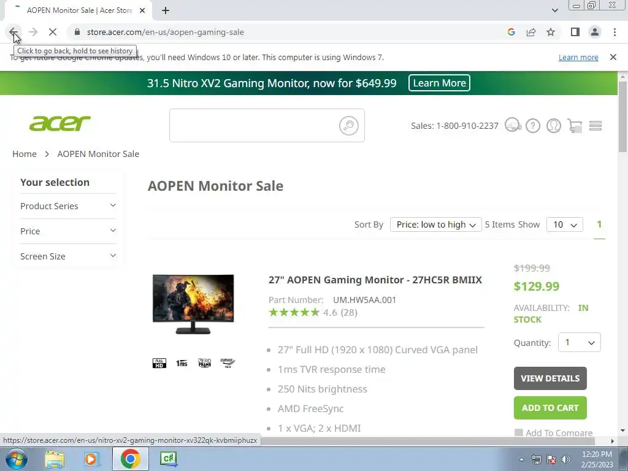This screenshot has width=628, height=471.
Task: Open Chrome profile avatar
Action: [595, 32]
